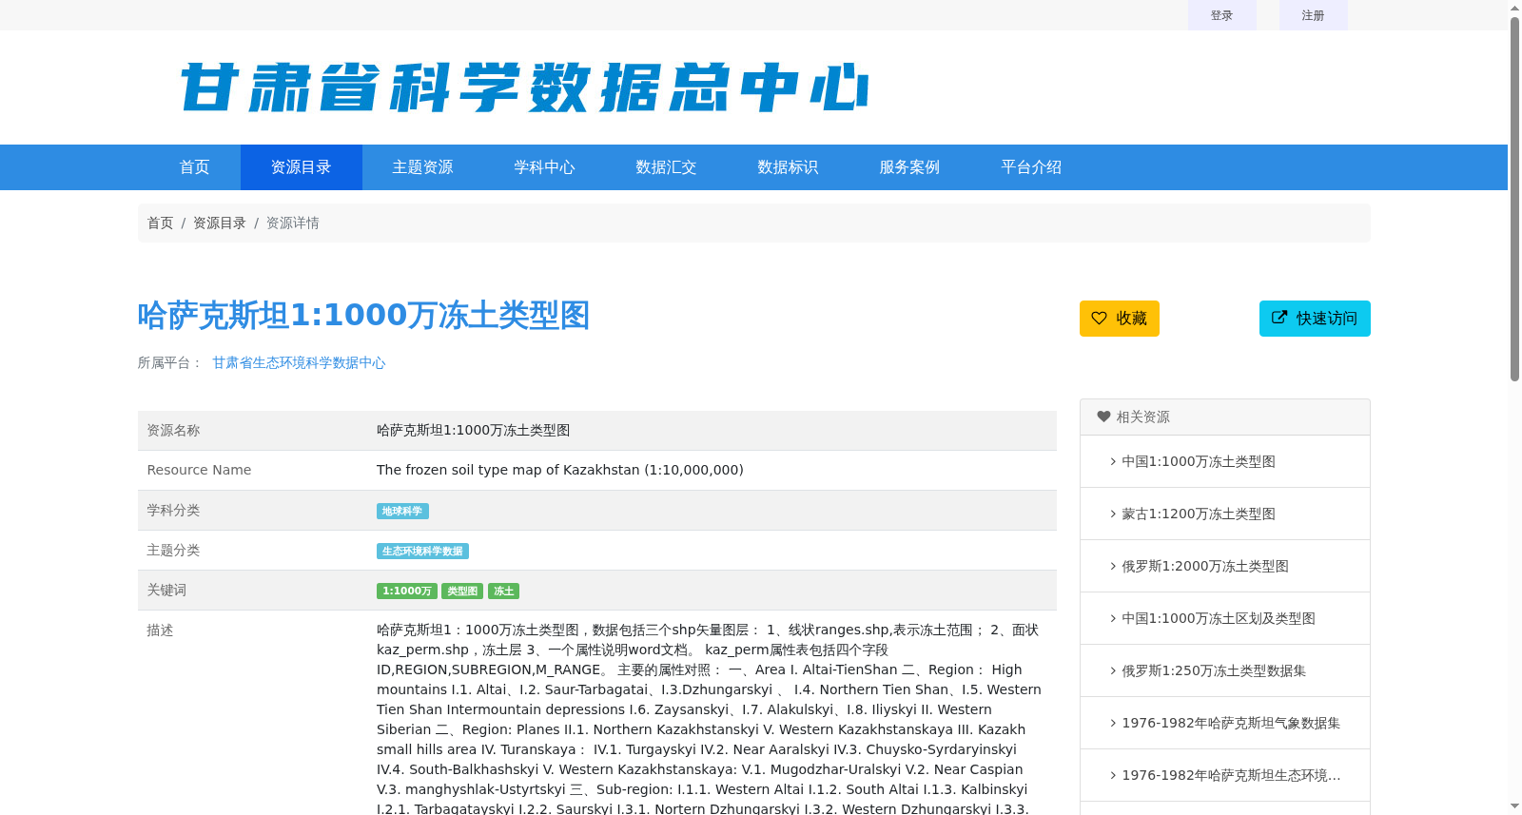The width and height of the screenshot is (1522, 815).
Task: Click the 甘肃省科学数据总中心 site logo
Action: pos(524,87)
